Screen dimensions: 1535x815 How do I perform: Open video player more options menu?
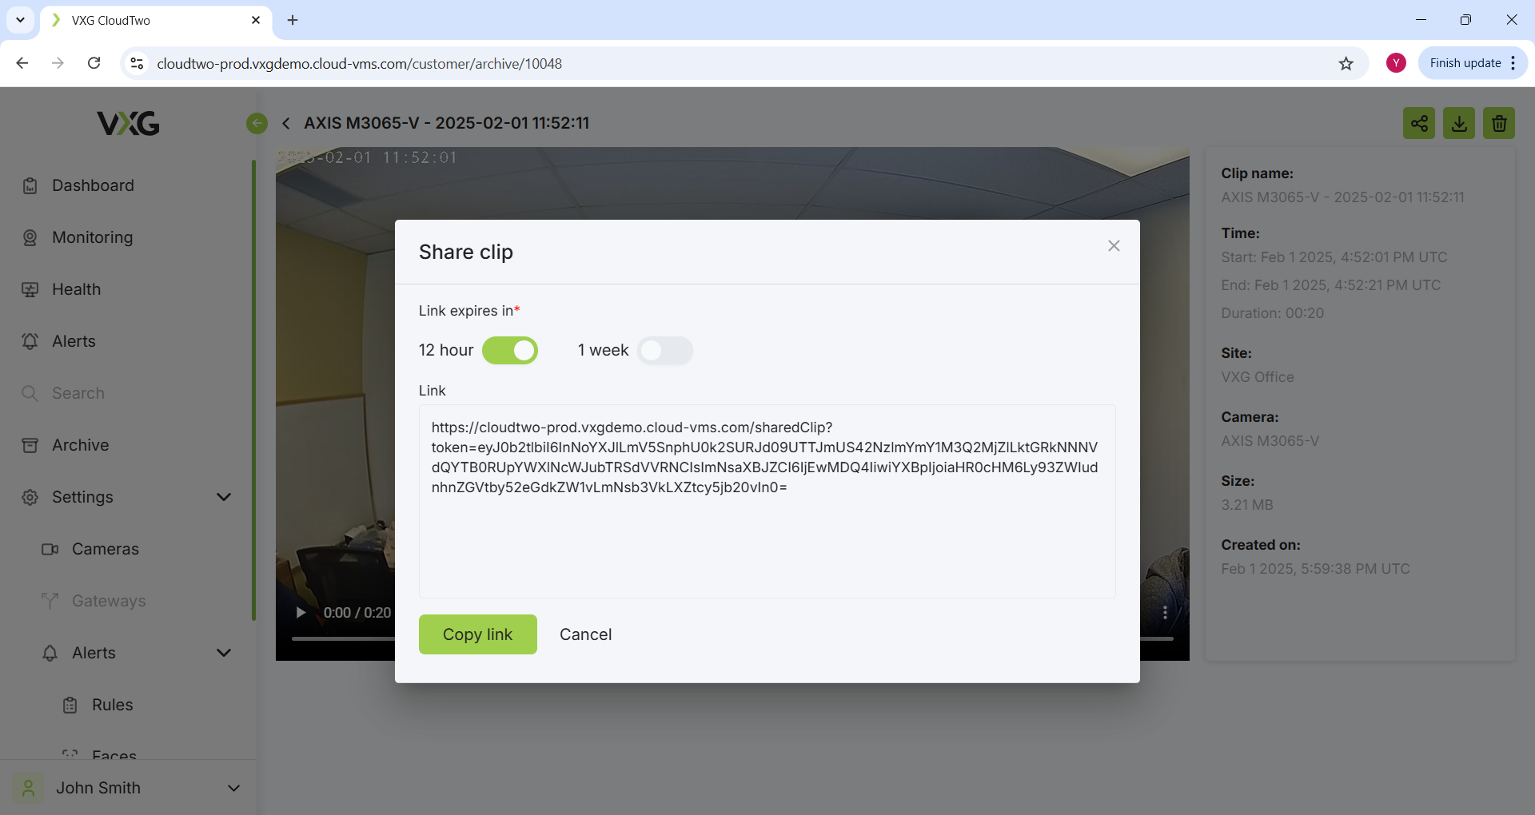[x=1165, y=613]
